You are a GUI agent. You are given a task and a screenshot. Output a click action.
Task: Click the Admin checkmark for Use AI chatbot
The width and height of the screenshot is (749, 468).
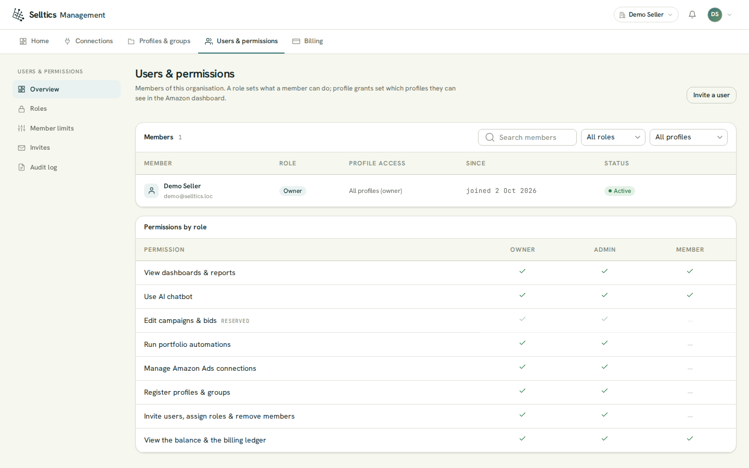pyautogui.click(x=604, y=295)
